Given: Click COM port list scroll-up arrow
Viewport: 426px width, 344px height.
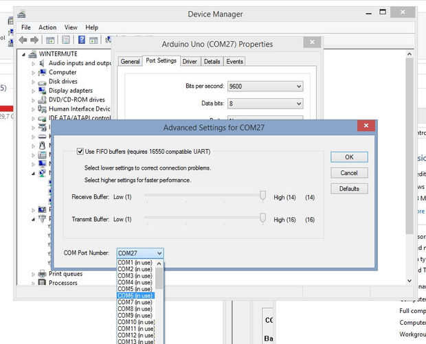Looking at the screenshot, I should (159, 264).
